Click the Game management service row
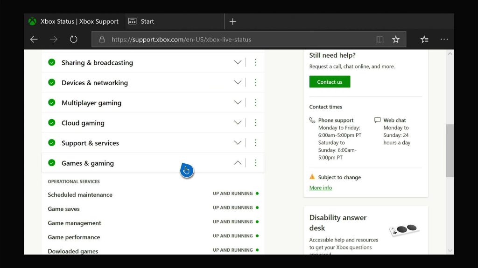Screen dimensions: 478x268 click(153, 223)
